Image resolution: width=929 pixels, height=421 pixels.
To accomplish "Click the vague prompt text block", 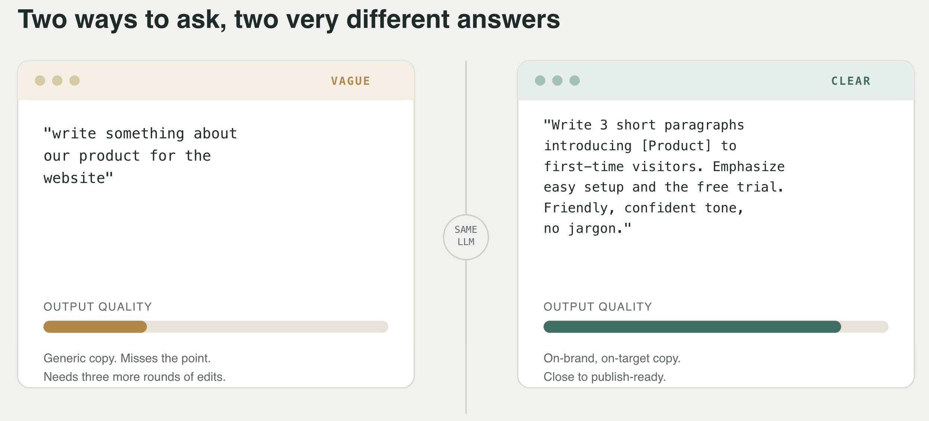I will [x=140, y=156].
